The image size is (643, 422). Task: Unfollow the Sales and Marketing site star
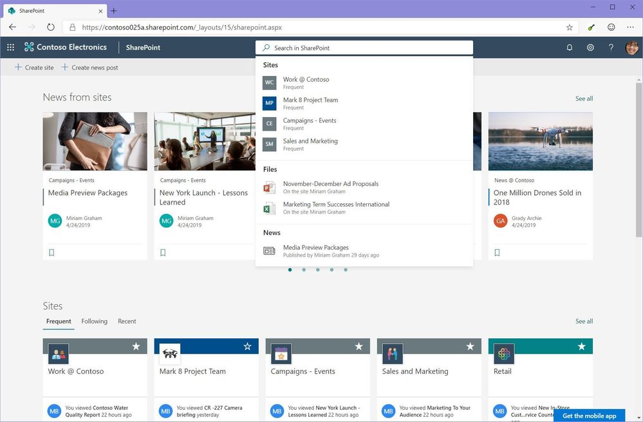470,347
